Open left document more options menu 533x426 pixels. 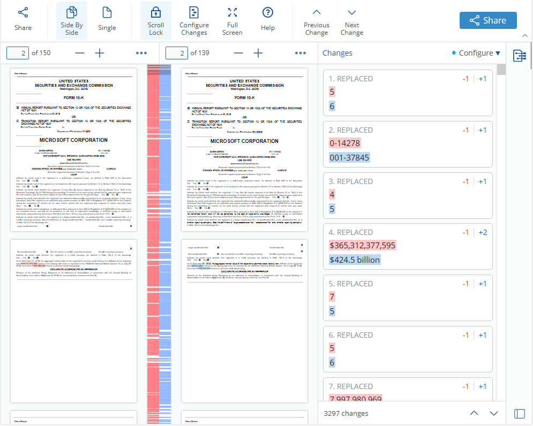coord(141,53)
